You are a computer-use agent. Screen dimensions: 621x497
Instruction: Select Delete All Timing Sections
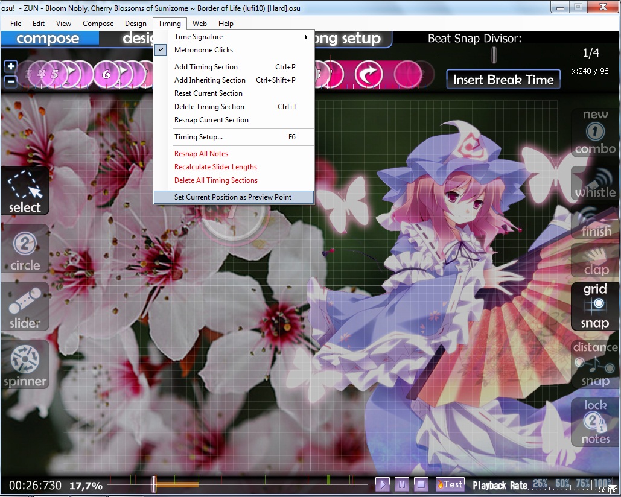pos(234,180)
